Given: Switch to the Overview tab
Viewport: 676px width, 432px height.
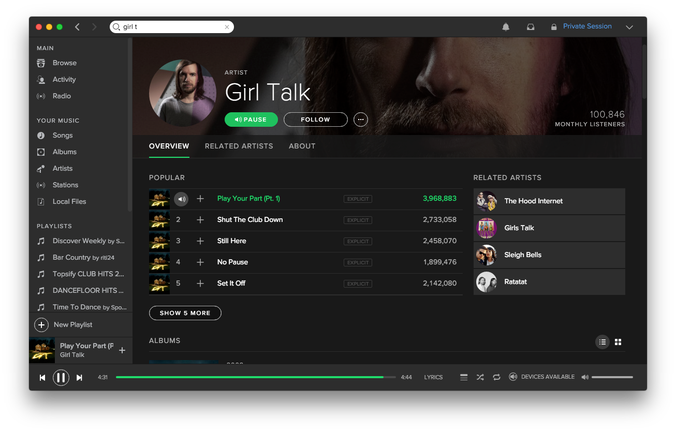Looking at the screenshot, I should (169, 146).
